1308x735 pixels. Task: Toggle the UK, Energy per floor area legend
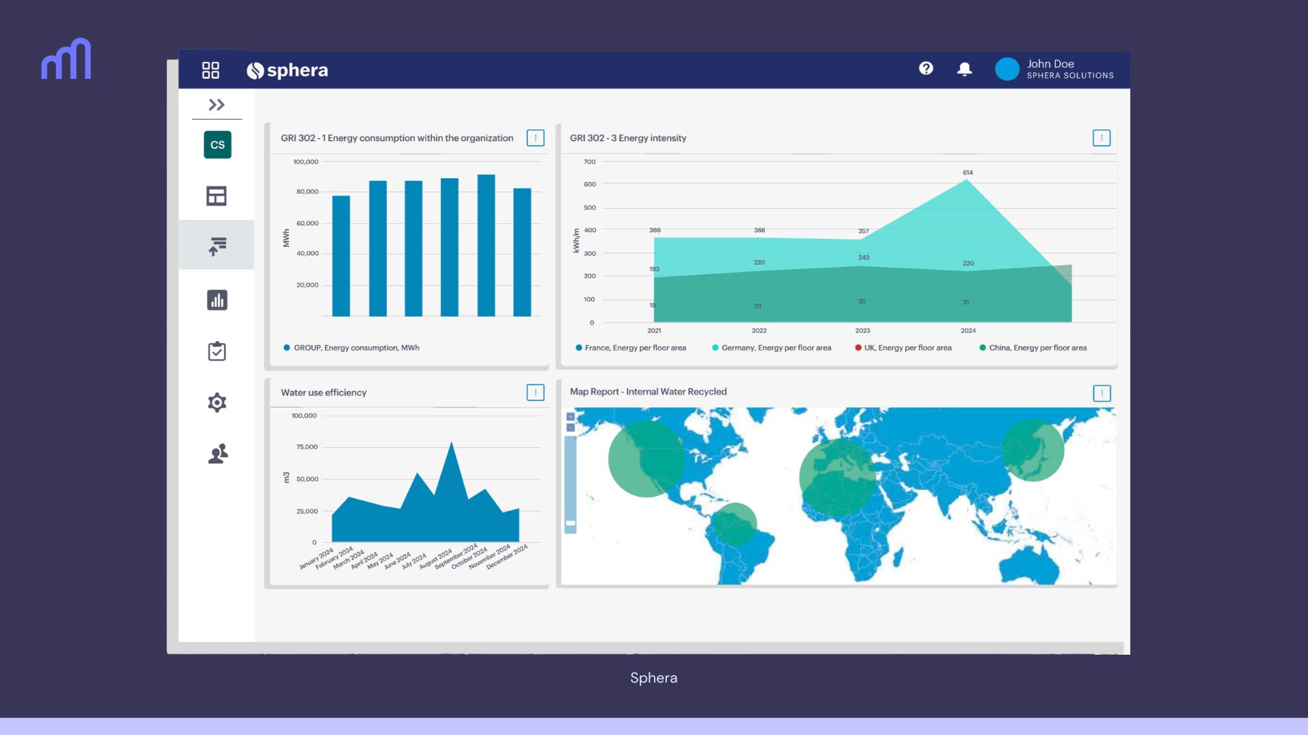point(905,348)
